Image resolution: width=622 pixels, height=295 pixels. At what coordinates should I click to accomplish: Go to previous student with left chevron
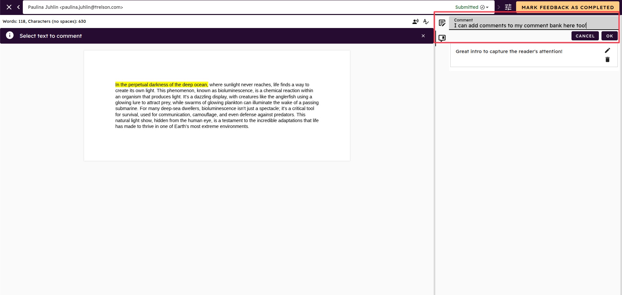19,7
